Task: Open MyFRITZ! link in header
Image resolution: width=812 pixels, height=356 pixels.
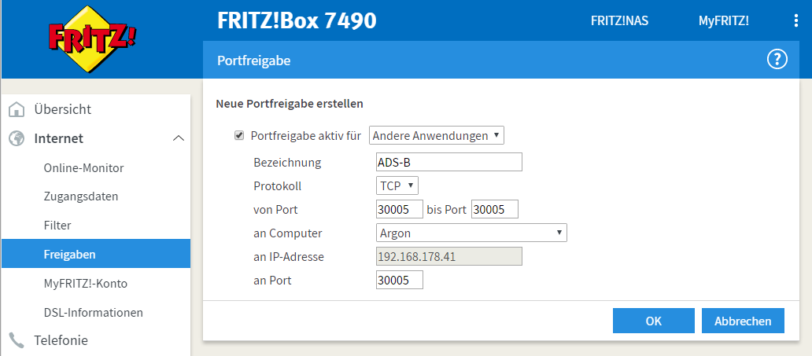Action: (723, 21)
